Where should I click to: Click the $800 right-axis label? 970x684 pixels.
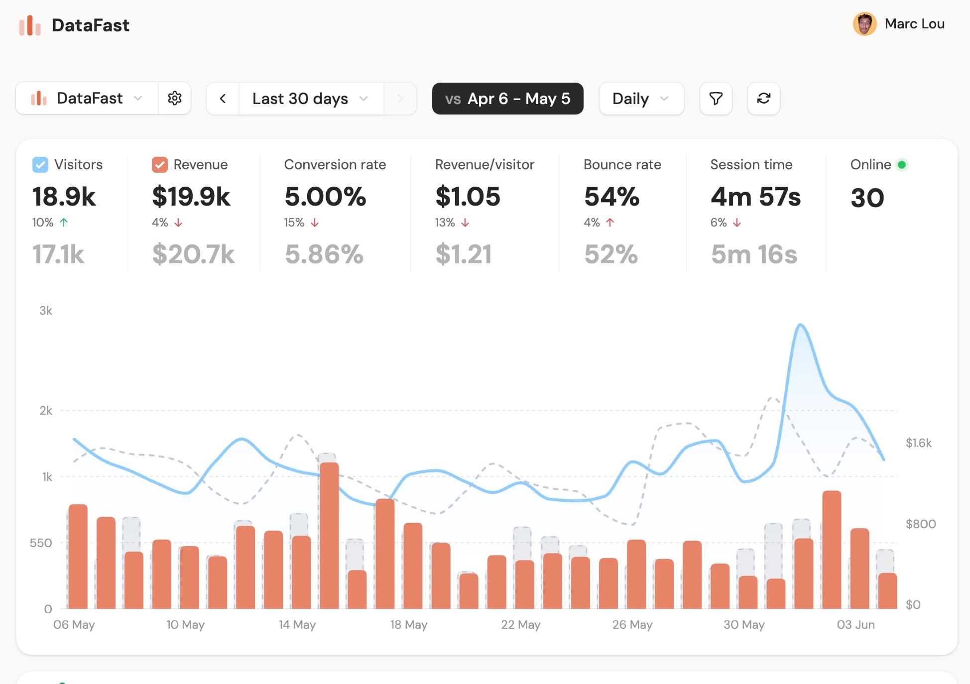pyautogui.click(x=921, y=524)
